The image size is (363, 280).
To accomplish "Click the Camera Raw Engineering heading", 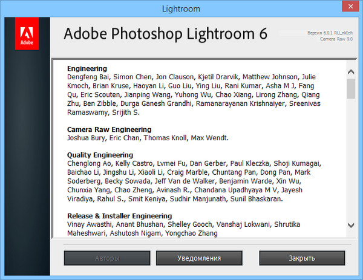I will [x=110, y=129].
